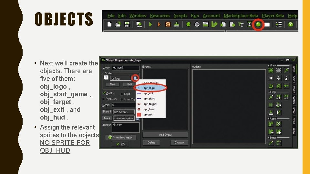Choose spr_start from the sprite list
This screenshot has width=310, height=174.
[x=151, y=99]
